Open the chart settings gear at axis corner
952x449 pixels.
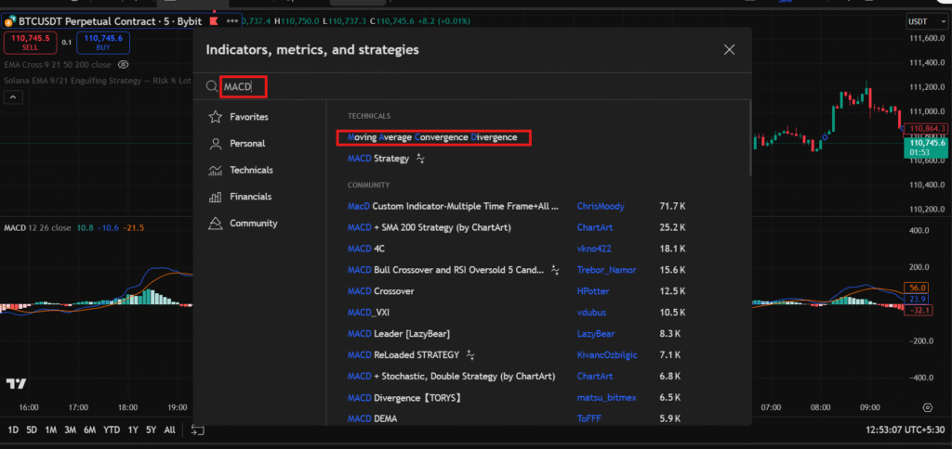click(926, 407)
